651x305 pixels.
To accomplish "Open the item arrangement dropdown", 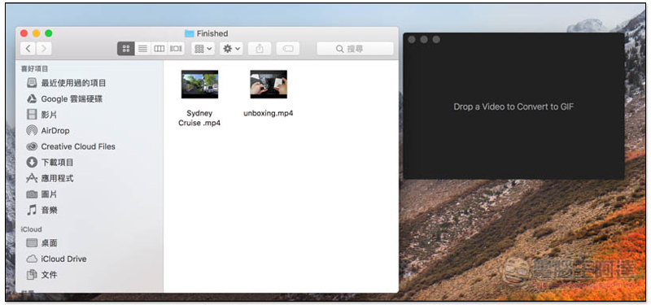I will pyautogui.click(x=203, y=49).
